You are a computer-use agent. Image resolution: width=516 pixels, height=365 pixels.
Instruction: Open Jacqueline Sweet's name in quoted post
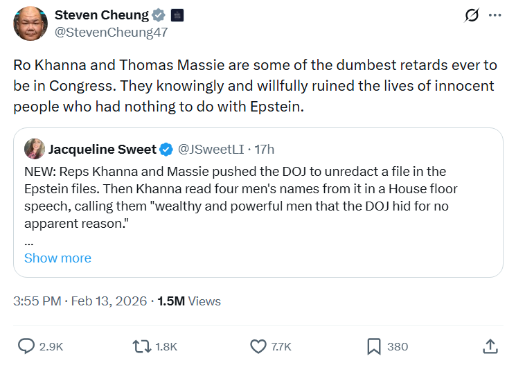pos(101,149)
